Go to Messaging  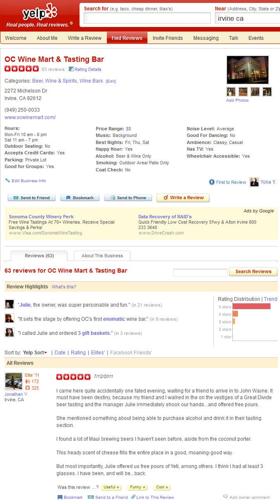[x=206, y=38]
